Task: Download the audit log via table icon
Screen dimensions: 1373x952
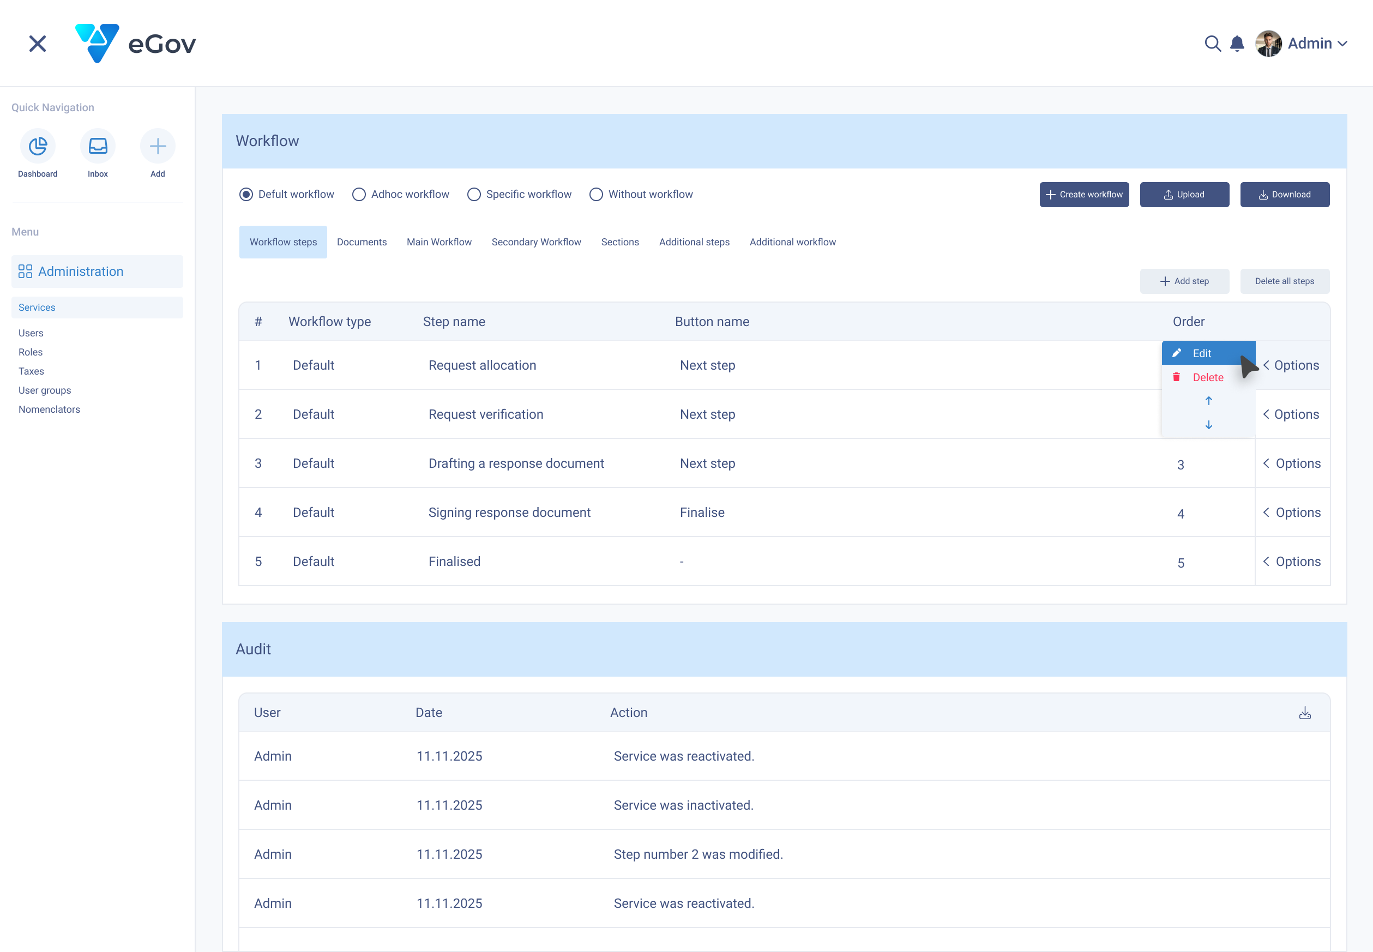Action: point(1304,713)
